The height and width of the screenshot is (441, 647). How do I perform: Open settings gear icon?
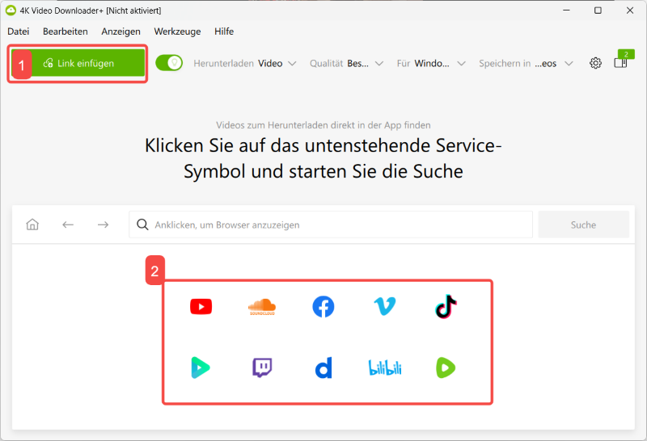(x=595, y=63)
